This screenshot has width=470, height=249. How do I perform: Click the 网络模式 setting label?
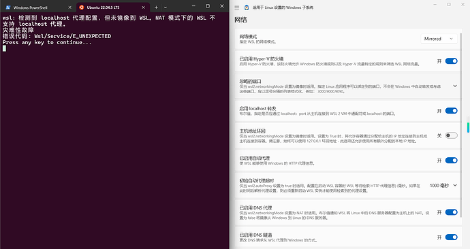(x=248, y=37)
